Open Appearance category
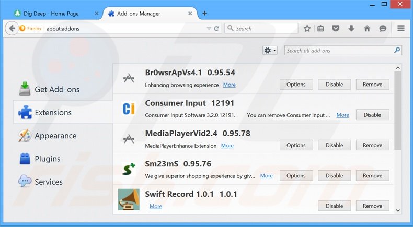Viewport: 413px width, 227px height. [x=63, y=136]
